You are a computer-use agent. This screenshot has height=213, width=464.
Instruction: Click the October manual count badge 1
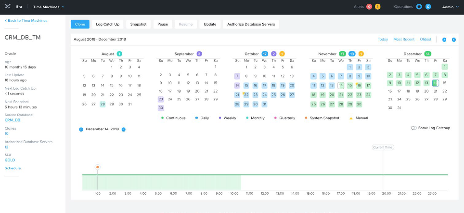click(282, 54)
